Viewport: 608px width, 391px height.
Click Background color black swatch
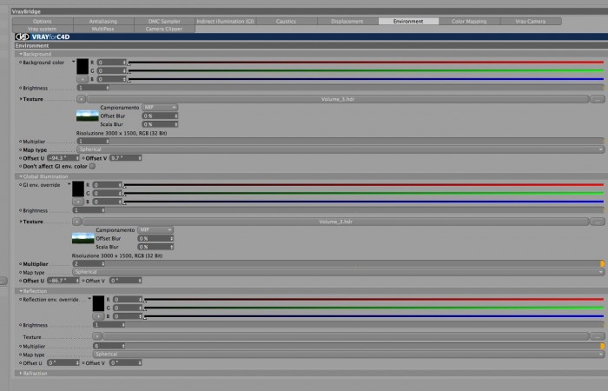tap(83, 66)
